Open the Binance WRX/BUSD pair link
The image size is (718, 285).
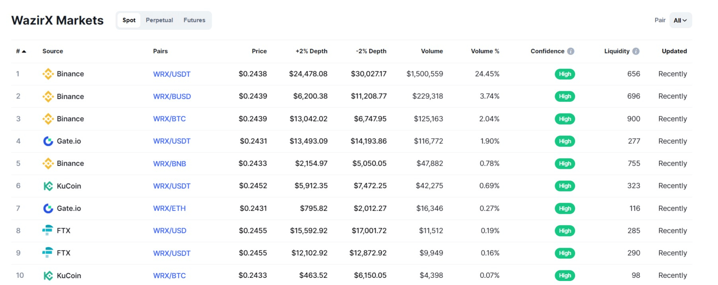[172, 96]
